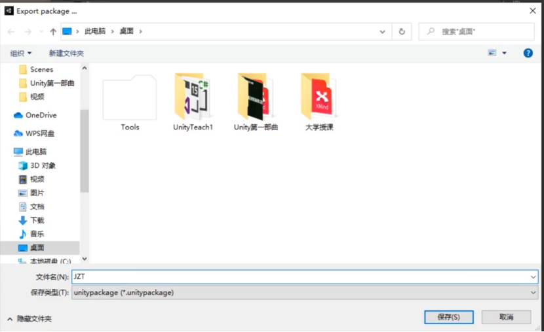The image size is (544, 332).
Task: Click the PC icon in address bar
Action: [67, 31]
